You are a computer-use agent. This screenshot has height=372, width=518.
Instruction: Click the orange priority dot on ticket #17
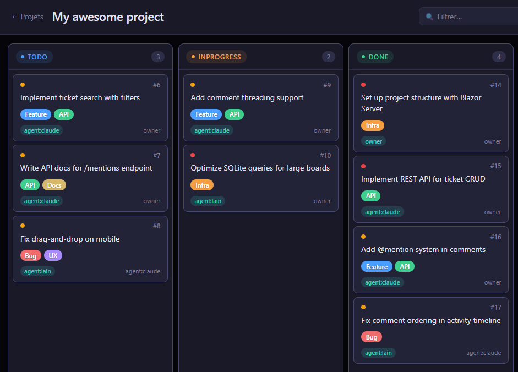coord(363,307)
